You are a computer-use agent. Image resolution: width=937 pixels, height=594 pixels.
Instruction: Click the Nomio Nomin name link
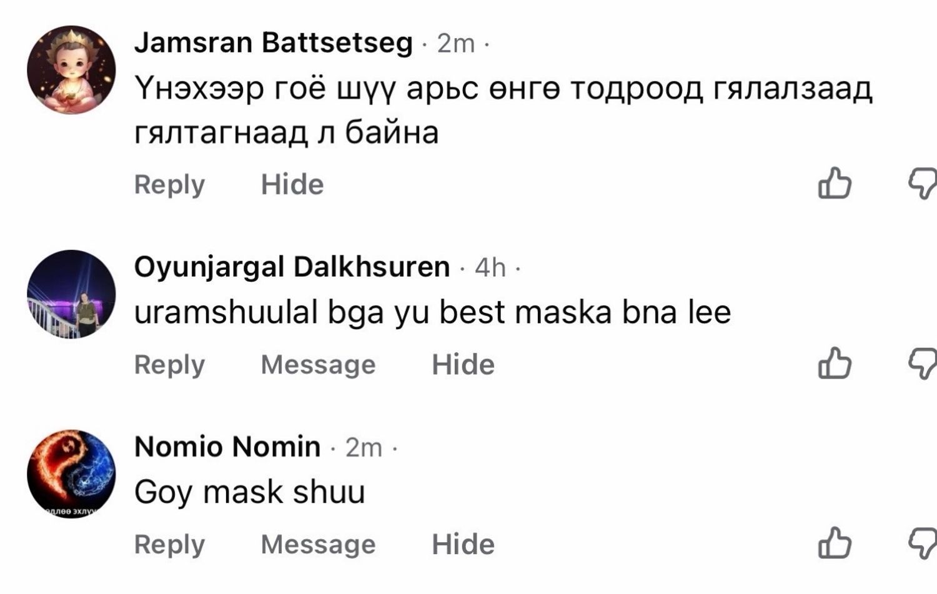tap(227, 447)
